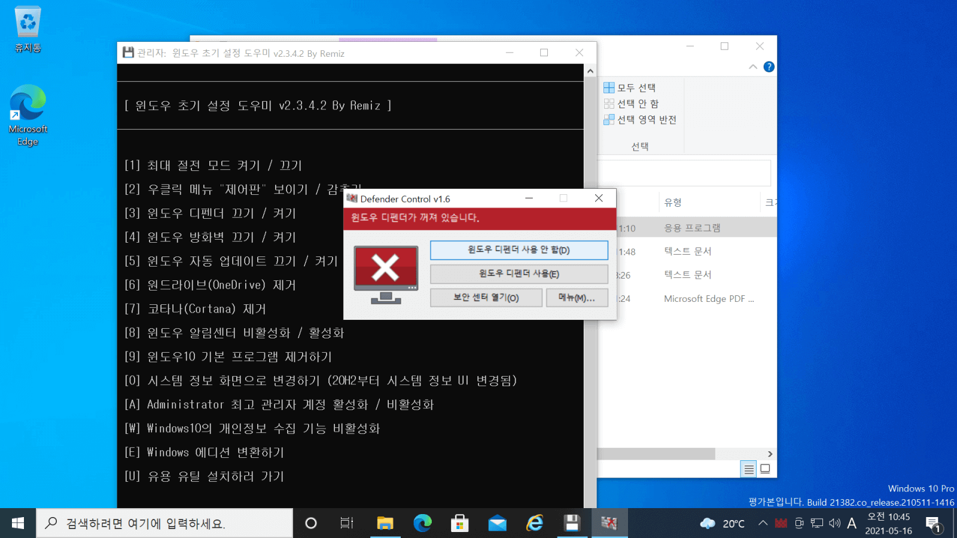Click console line [7] 코타나(Cortana) 제거
Image resolution: width=957 pixels, height=538 pixels.
coord(195,308)
